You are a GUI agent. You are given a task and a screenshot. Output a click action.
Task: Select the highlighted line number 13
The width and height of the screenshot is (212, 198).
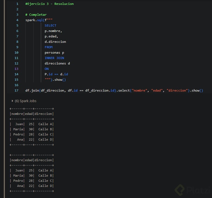coord(16,69)
